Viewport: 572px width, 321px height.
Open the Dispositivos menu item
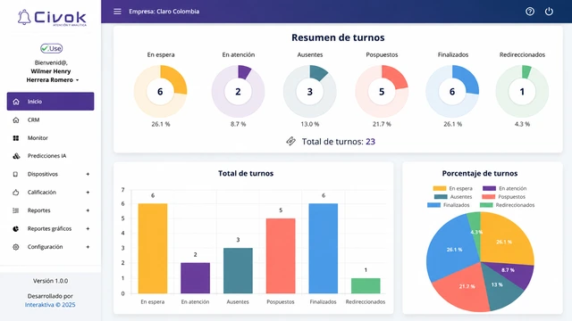50,174
